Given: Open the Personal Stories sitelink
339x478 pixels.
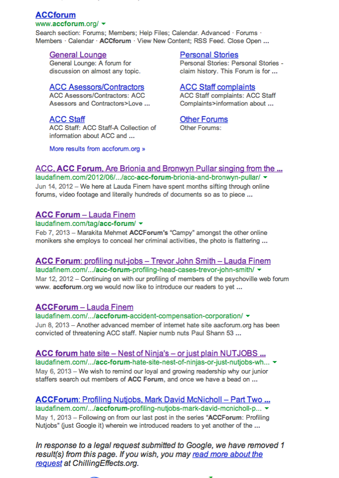Looking at the screenshot, I should pyautogui.click(x=209, y=55).
